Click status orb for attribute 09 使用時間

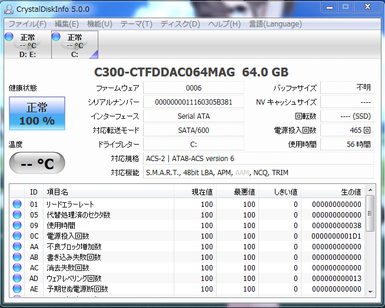[17, 225]
